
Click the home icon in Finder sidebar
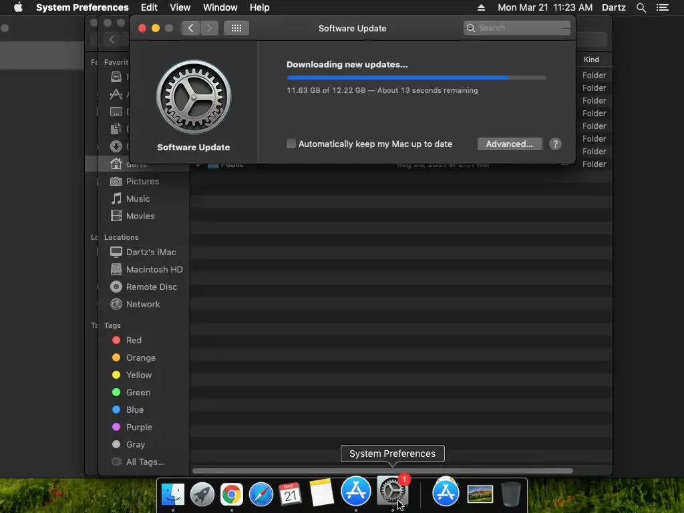[x=116, y=164]
